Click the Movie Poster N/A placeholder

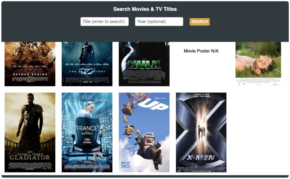pyautogui.click(x=201, y=51)
